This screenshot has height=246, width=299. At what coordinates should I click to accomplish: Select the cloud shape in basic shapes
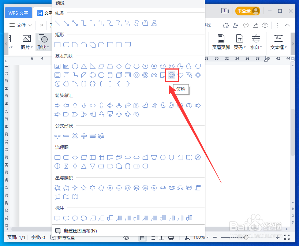point(66,84)
